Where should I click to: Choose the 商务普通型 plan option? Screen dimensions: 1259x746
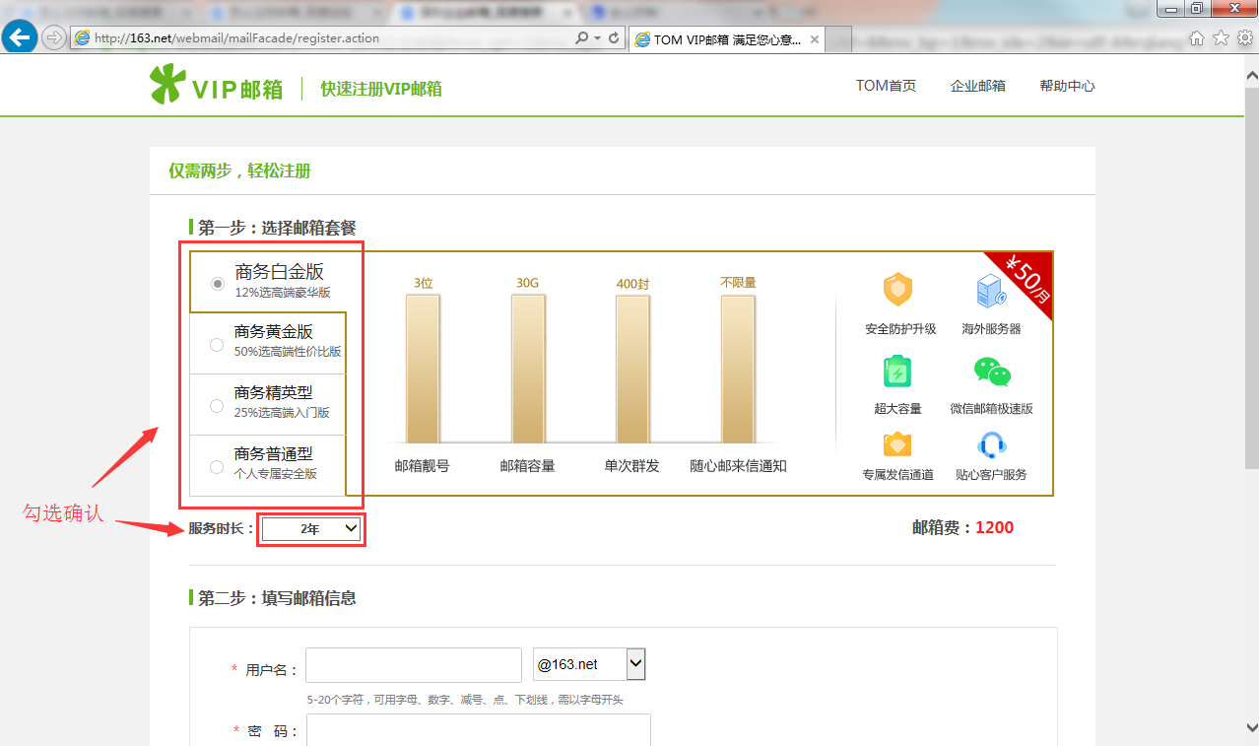tap(217, 466)
